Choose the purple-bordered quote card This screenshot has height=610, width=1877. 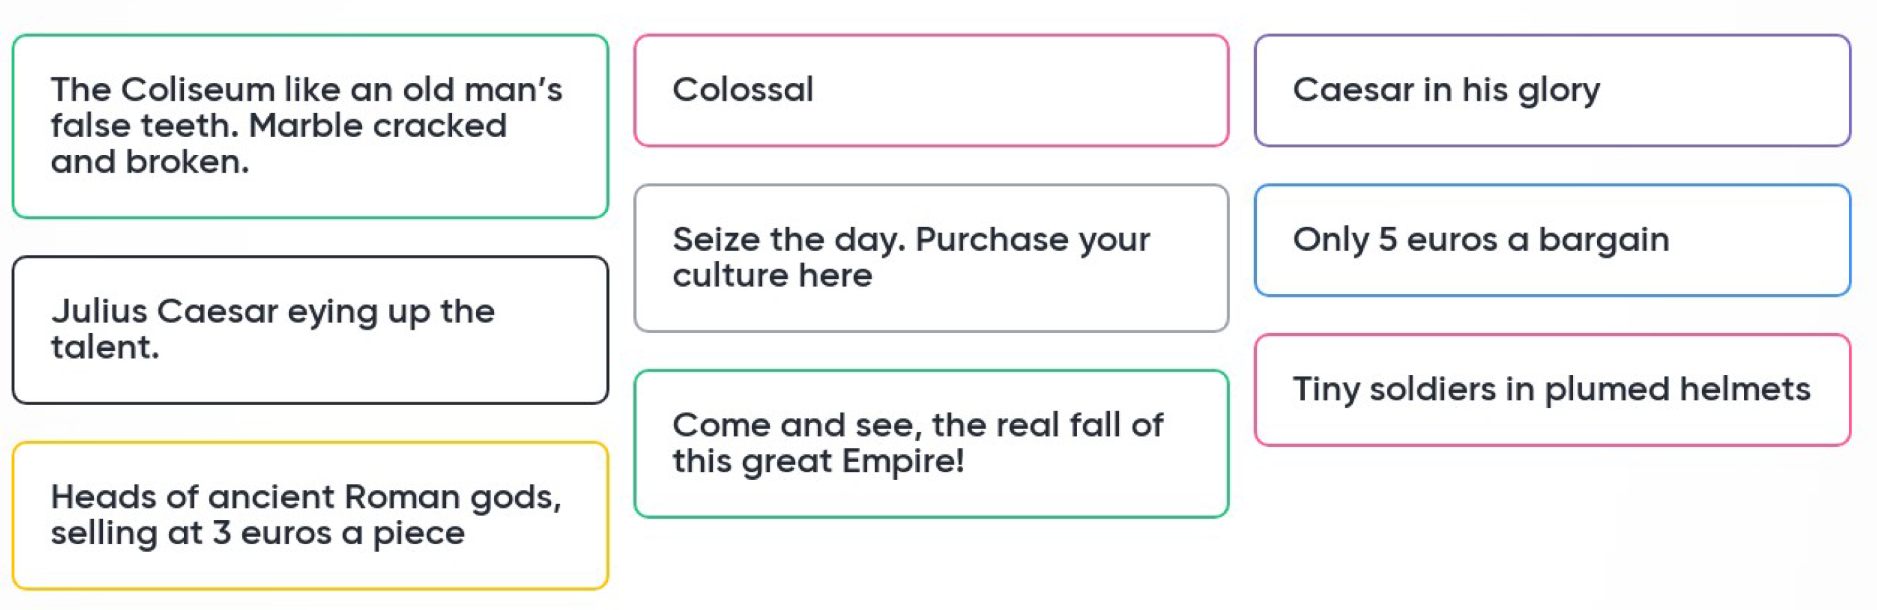pyautogui.click(x=1551, y=90)
